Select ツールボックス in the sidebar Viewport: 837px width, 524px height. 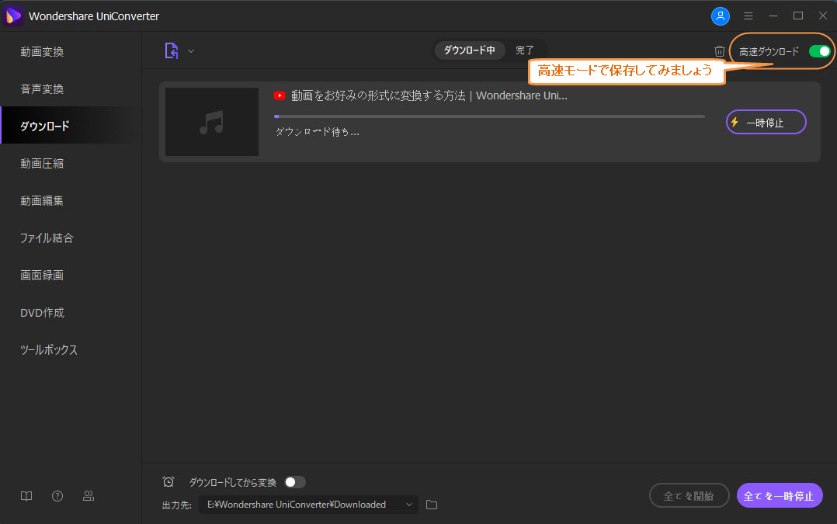pyautogui.click(x=48, y=349)
